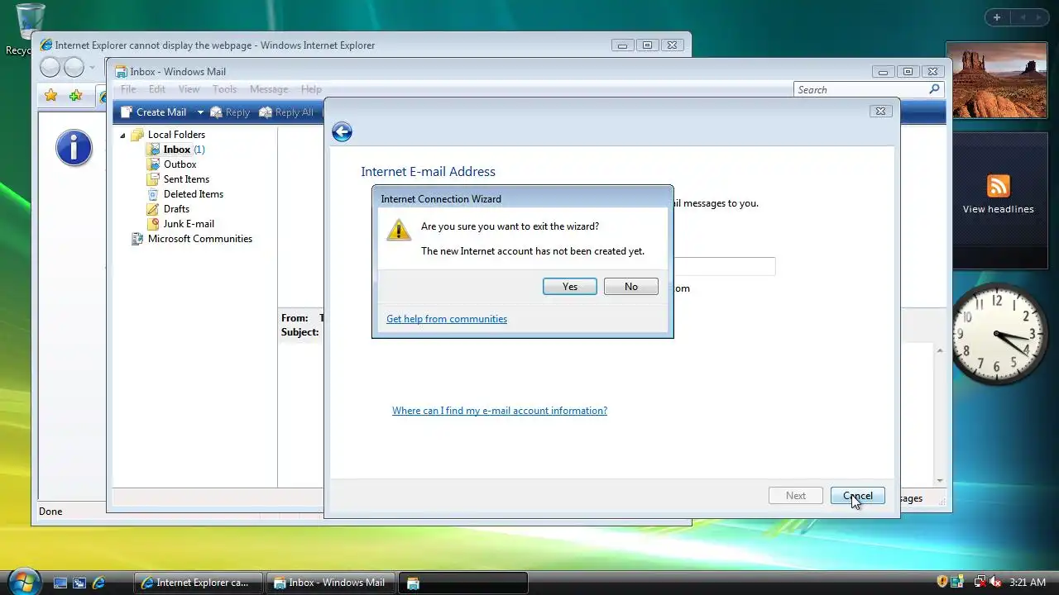Screen dimensions: 1059x595
Task: Click the muted volume tray icon
Action: tap(995, 583)
